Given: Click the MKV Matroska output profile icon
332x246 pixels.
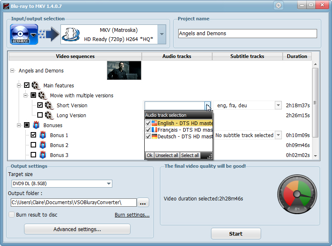Looking at the screenshot, I should coord(71,34).
